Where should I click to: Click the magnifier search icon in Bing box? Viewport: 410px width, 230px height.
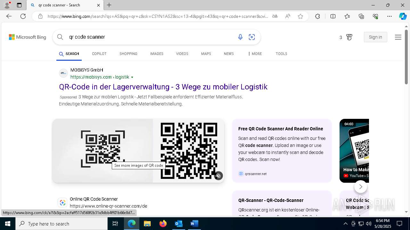(60, 37)
